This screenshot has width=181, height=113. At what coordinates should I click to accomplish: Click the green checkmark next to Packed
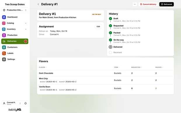pos(110,33)
